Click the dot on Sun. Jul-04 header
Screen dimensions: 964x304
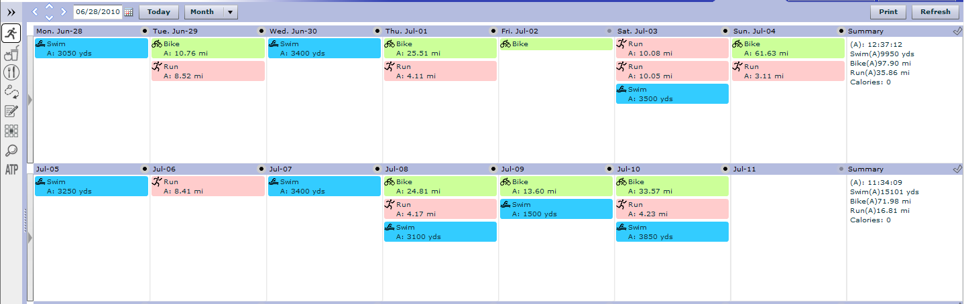click(x=841, y=31)
